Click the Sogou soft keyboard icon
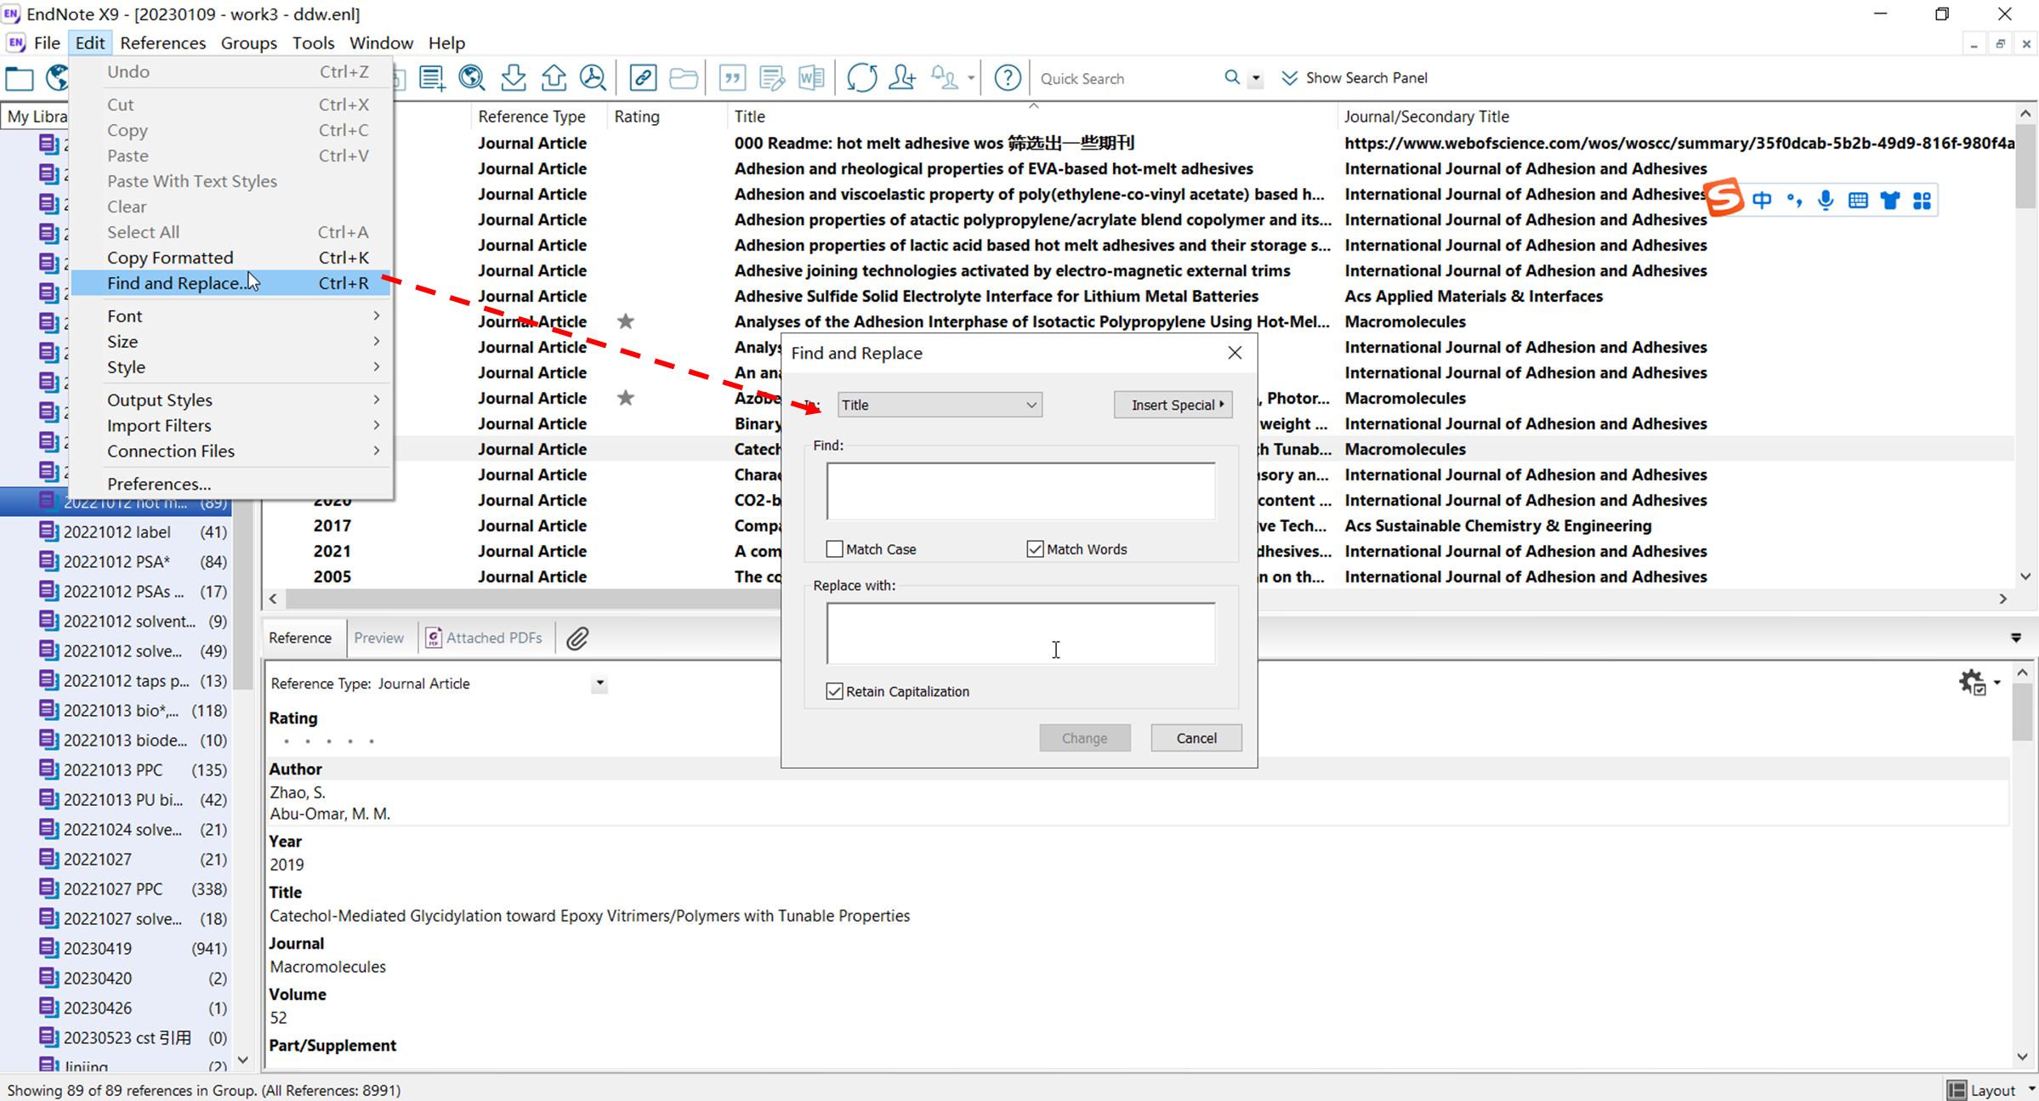This screenshot has height=1101, width=2039. 1858,201
